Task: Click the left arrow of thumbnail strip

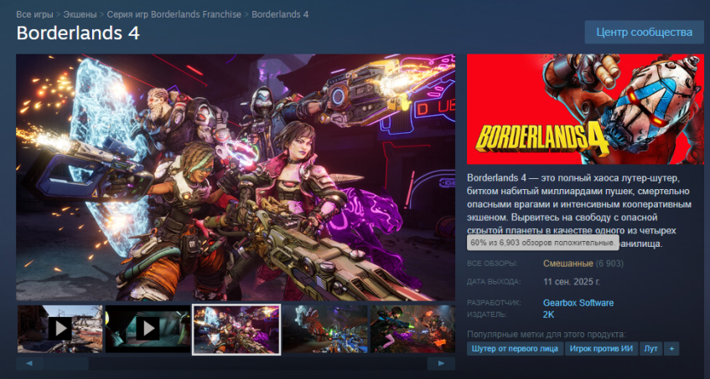Action: click(29, 364)
